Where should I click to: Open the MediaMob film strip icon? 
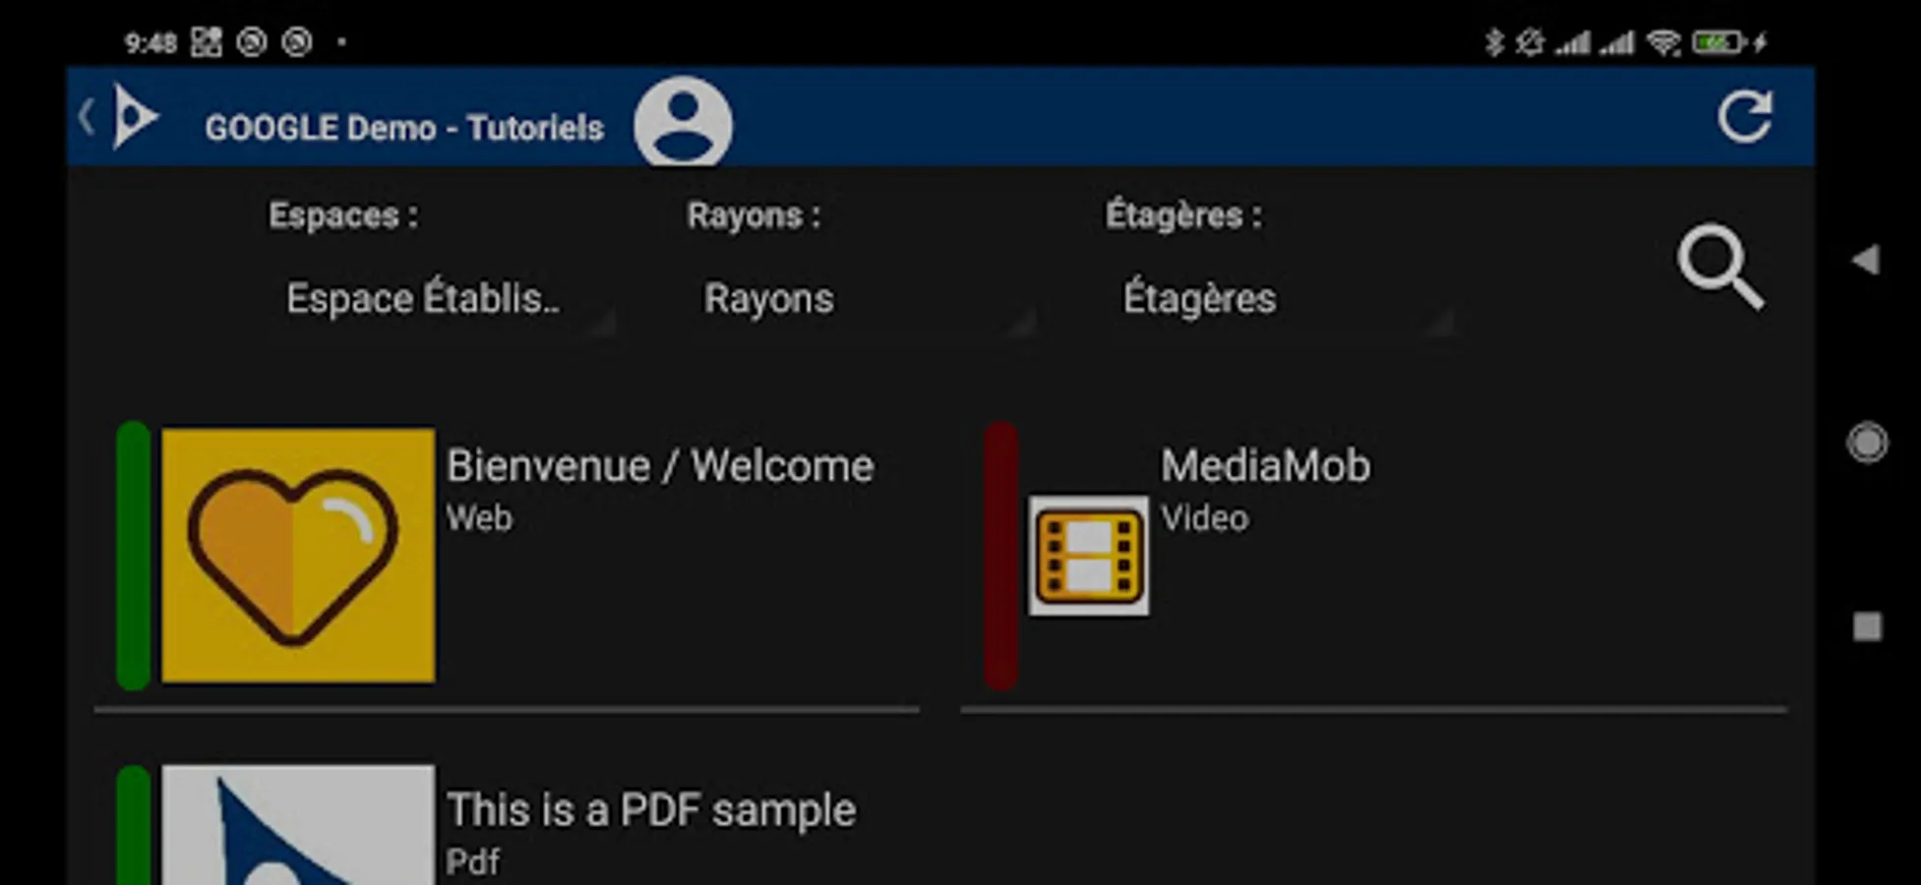coord(1089,556)
